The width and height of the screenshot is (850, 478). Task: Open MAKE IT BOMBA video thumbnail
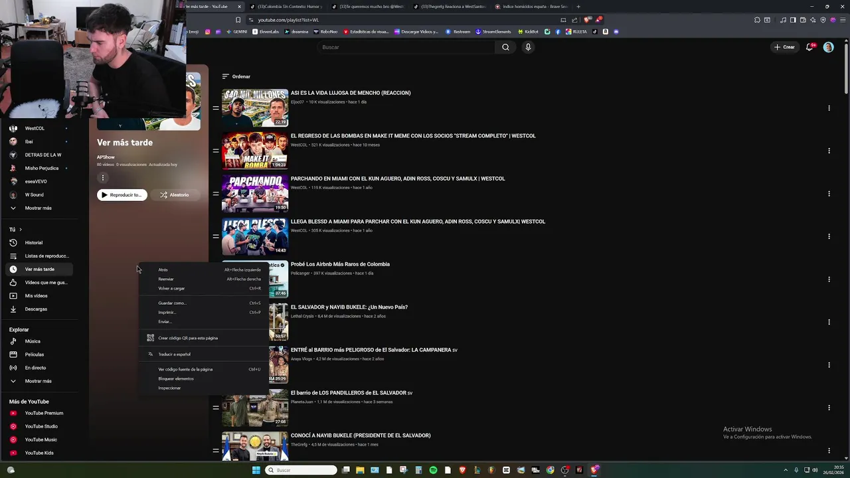255,151
